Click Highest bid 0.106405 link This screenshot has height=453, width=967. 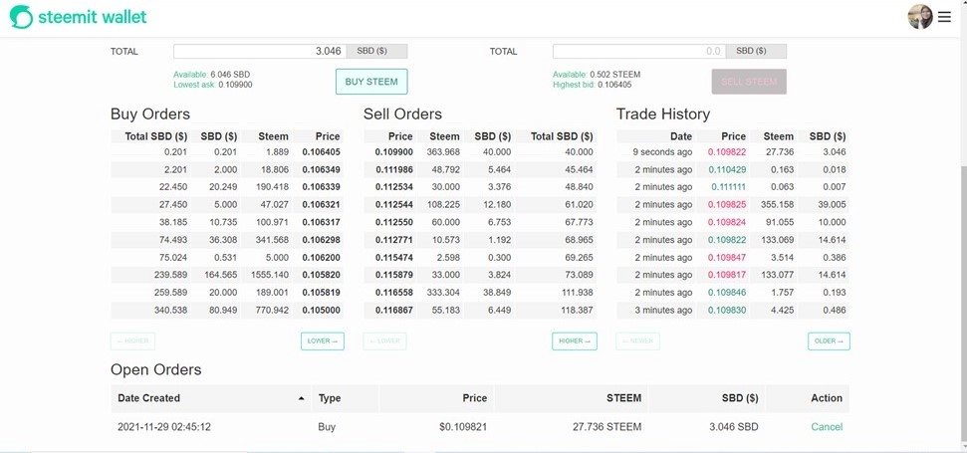(592, 85)
